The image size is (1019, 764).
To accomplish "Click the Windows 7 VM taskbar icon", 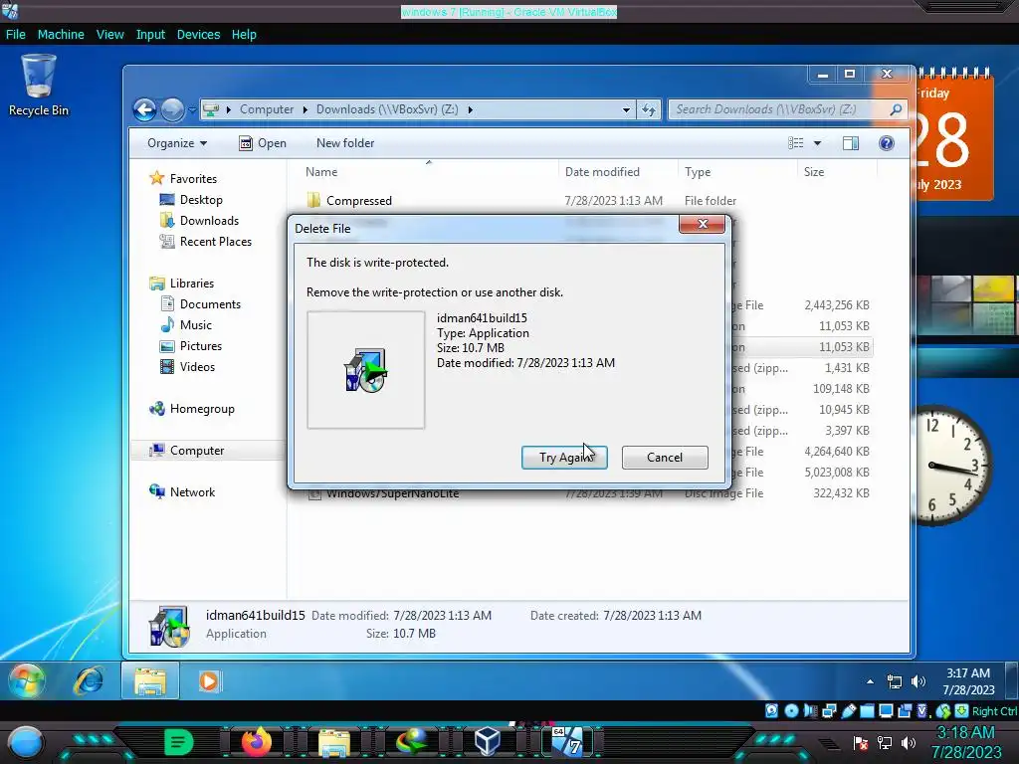I will 566,741.
